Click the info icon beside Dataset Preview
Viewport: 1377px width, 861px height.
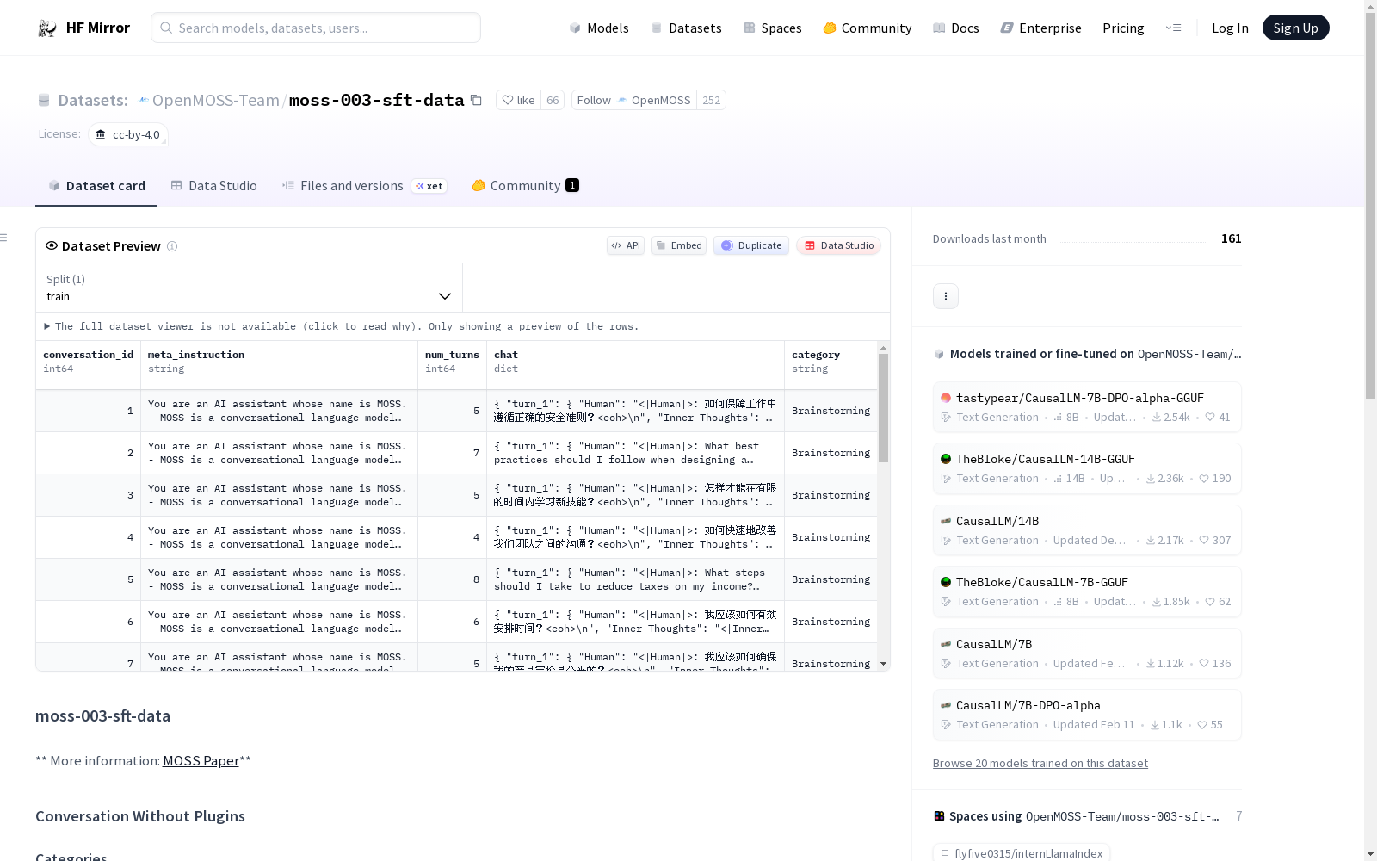pos(172,246)
